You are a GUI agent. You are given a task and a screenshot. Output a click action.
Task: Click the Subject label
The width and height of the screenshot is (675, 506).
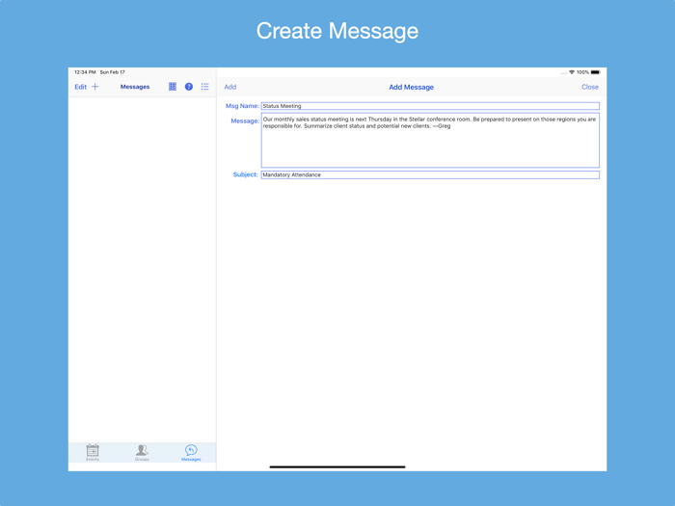tap(245, 174)
